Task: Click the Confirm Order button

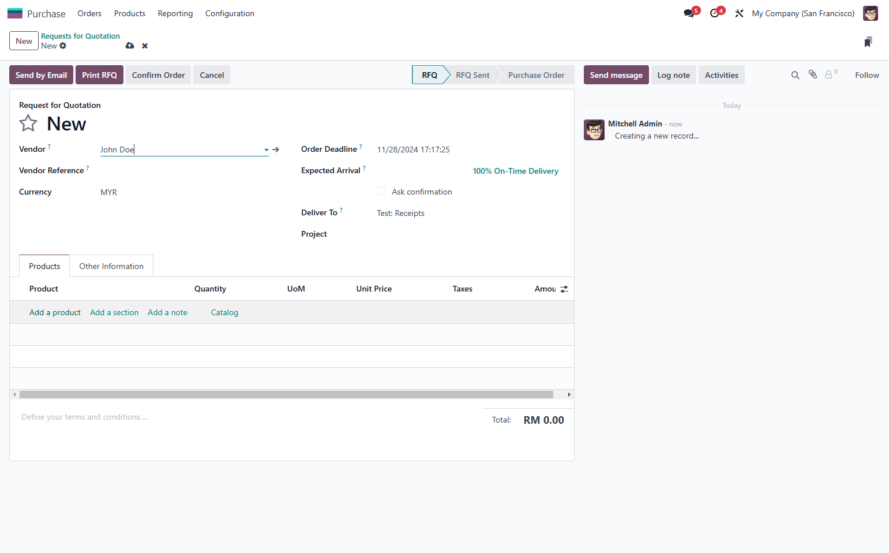Action: [158, 75]
